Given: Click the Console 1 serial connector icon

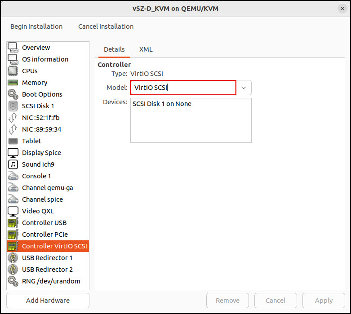Looking at the screenshot, I should tap(13, 176).
